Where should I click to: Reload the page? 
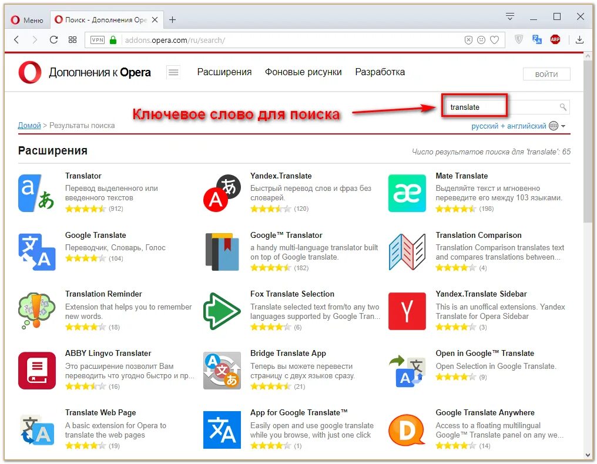point(53,39)
